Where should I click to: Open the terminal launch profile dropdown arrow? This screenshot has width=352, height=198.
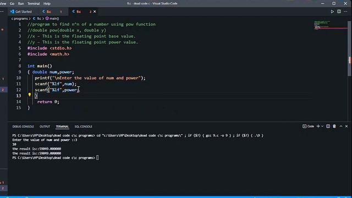(x=322, y=127)
